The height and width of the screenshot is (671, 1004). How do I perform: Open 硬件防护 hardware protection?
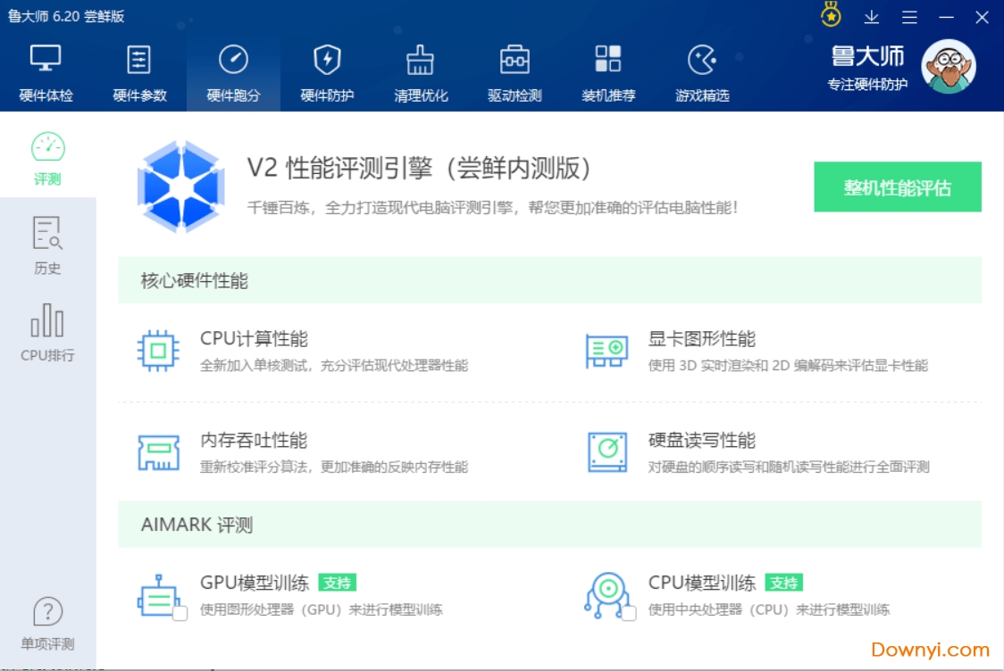click(327, 71)
